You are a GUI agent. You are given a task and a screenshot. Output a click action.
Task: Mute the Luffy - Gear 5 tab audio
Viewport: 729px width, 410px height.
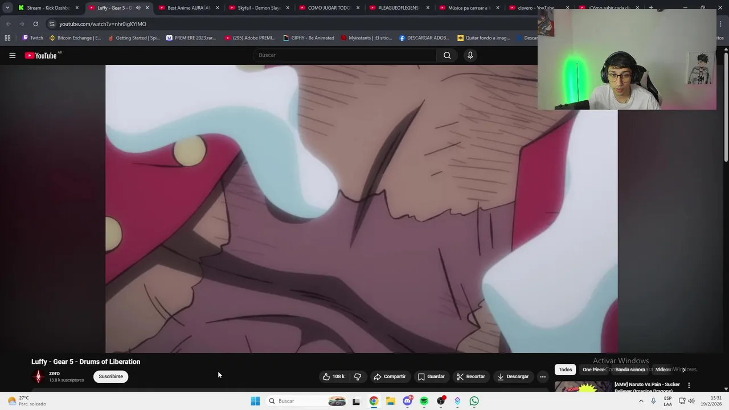[x=138, y=8]
